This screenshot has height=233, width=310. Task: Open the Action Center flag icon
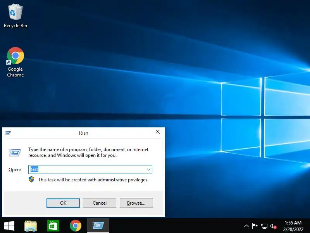tap(255, 226)
